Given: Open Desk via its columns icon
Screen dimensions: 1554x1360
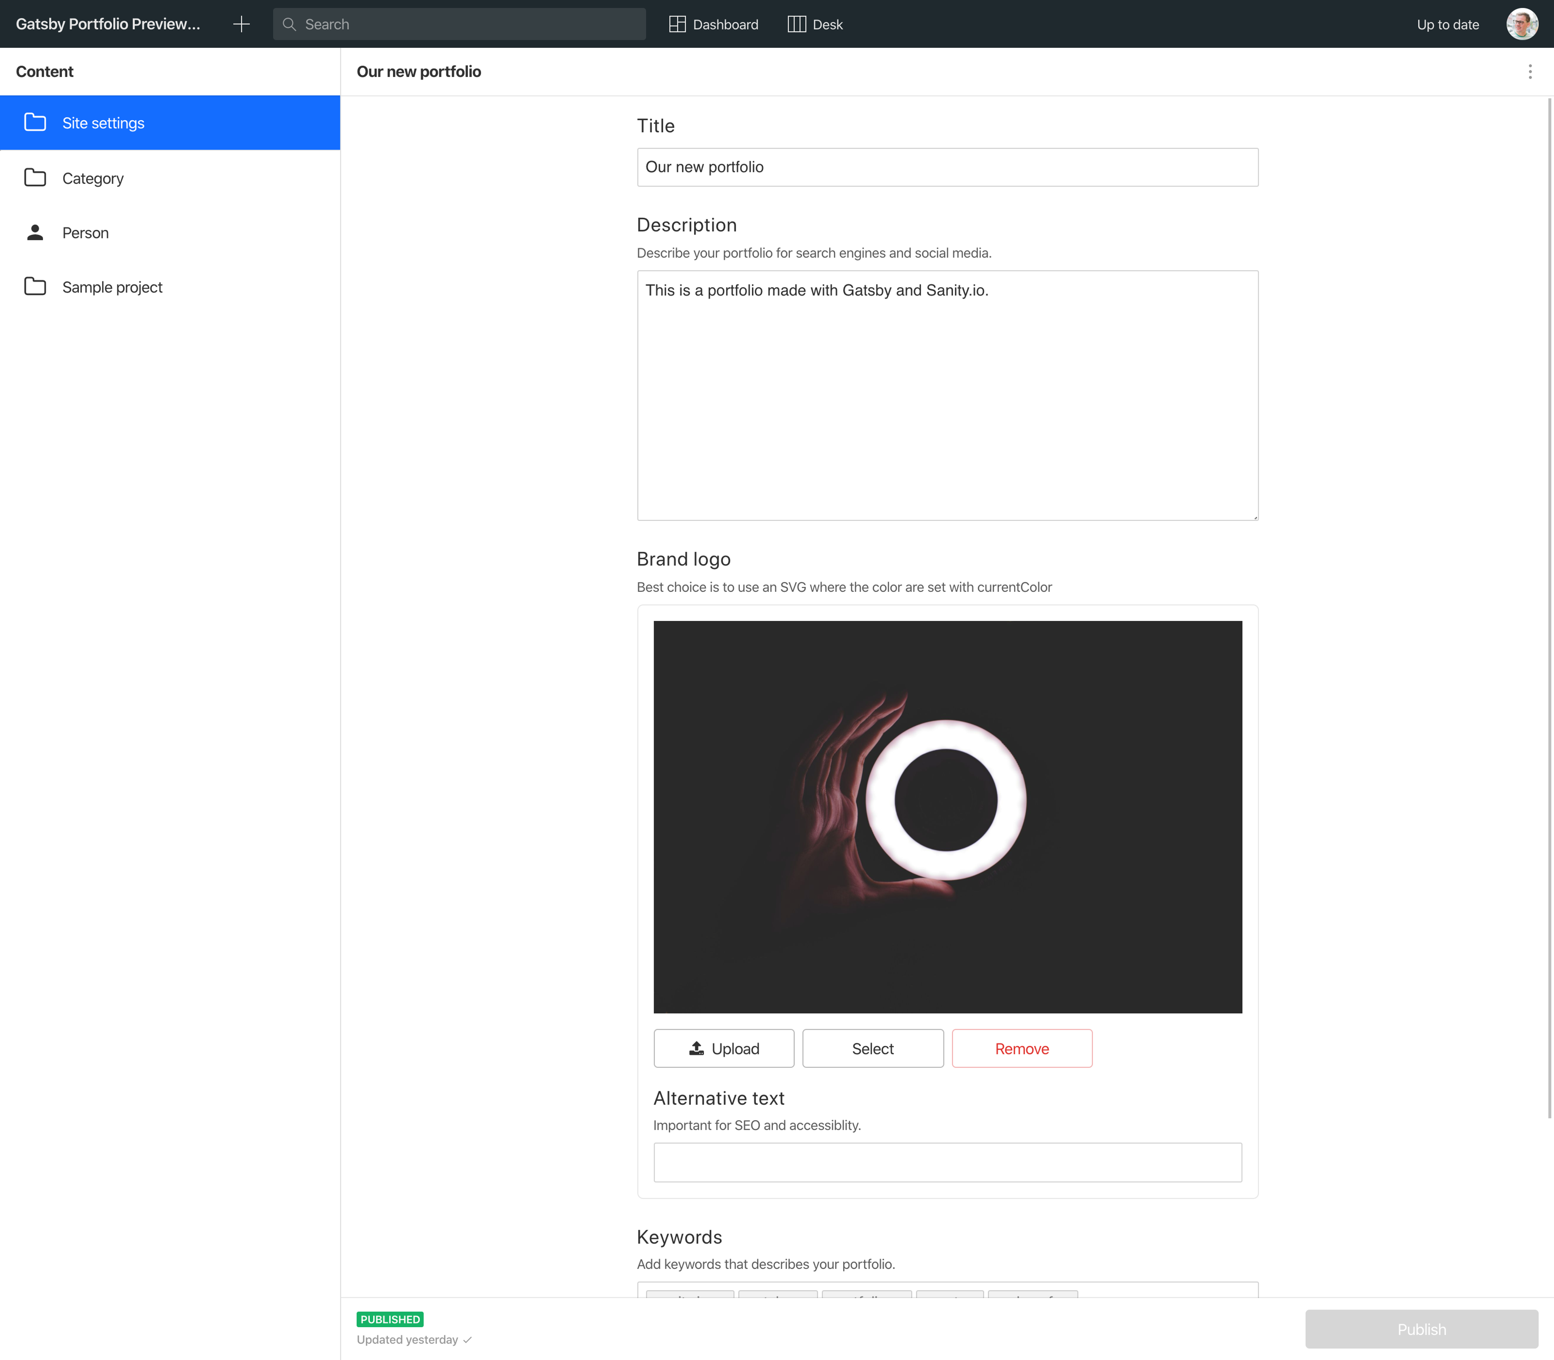Looking at the screenshot, I should click(796, 24).
